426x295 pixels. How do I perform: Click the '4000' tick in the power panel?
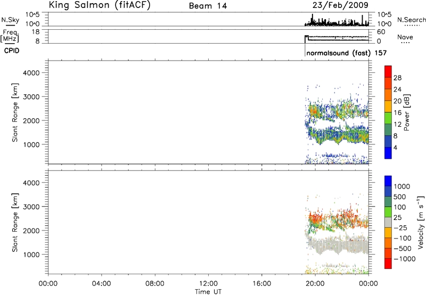tap(31, 73)
